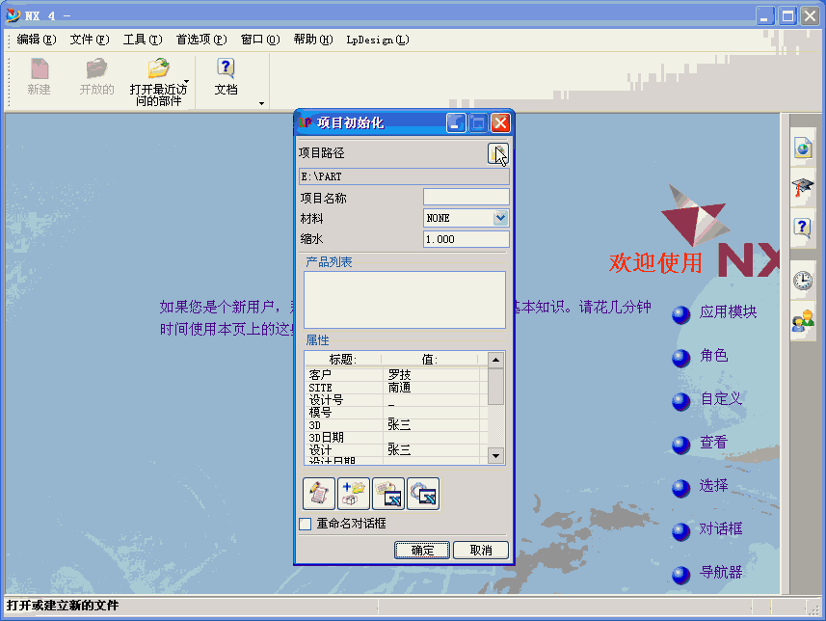Open the 导航器 link
Viewport: 826px width, 621px height.
tap(721, 572)
